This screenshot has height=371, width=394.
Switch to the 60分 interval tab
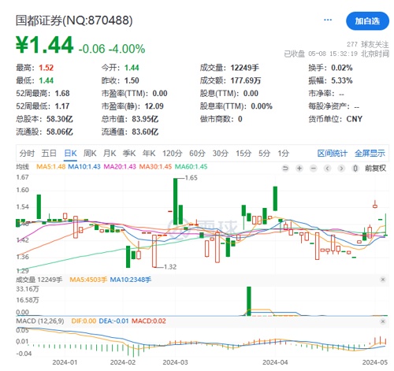coord(197,154)
